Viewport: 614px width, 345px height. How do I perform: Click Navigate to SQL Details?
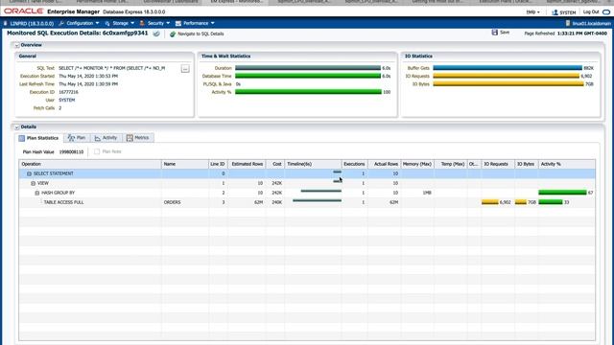[201, 34]
